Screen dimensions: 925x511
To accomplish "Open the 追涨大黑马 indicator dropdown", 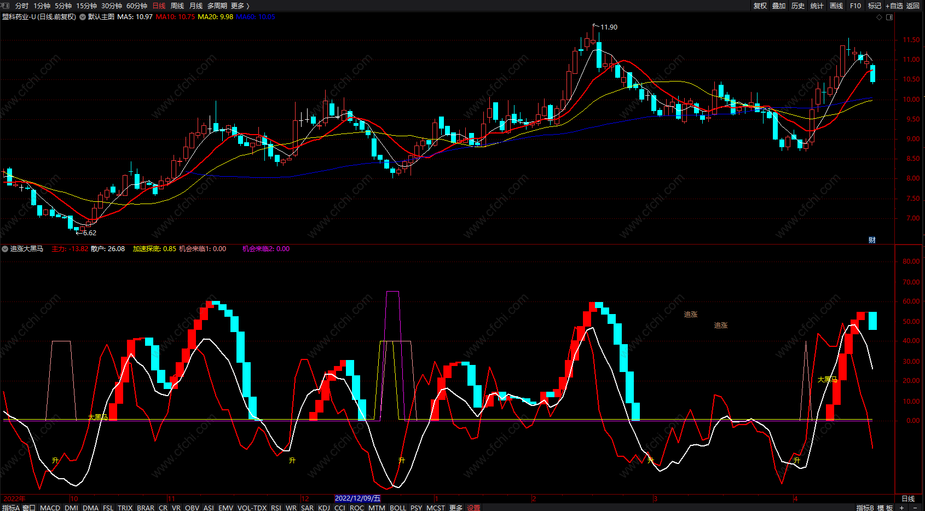I will [x=5, y=249].
